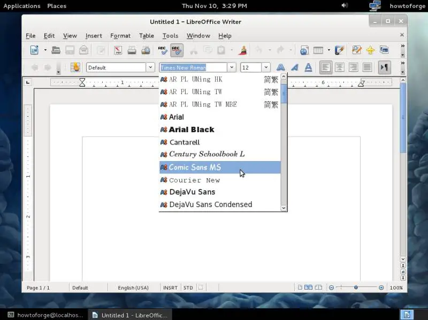
Task: Click the Styles and Formatting icon
Action: (75, 67)
